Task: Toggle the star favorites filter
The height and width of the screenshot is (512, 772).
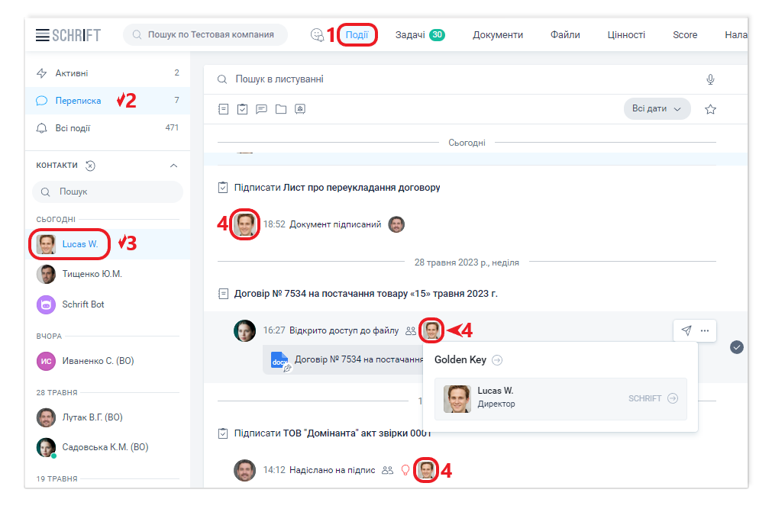Action: point(710,109)
